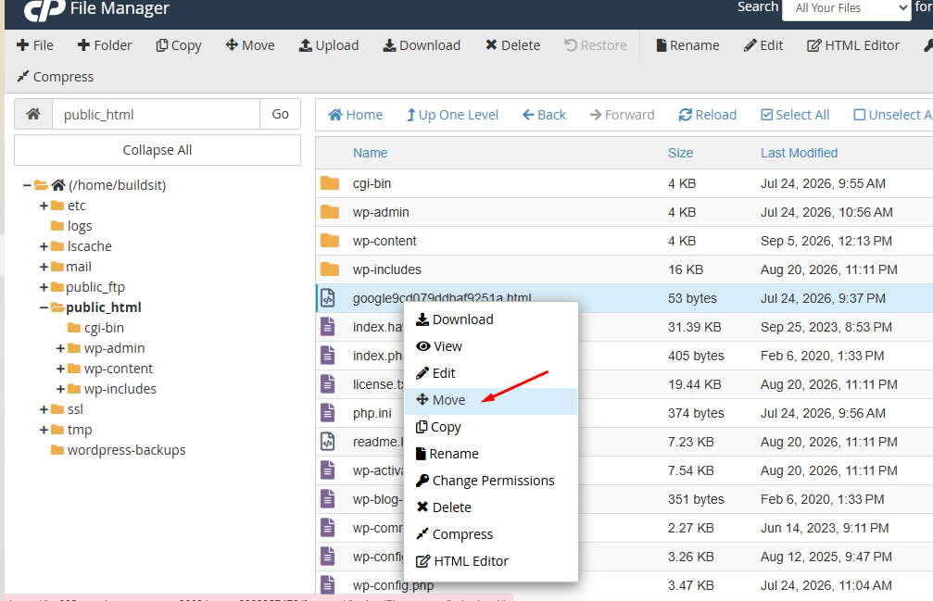Go to Home in navigation bar
This screenshot has width=933, height=601.
point(355,115)
